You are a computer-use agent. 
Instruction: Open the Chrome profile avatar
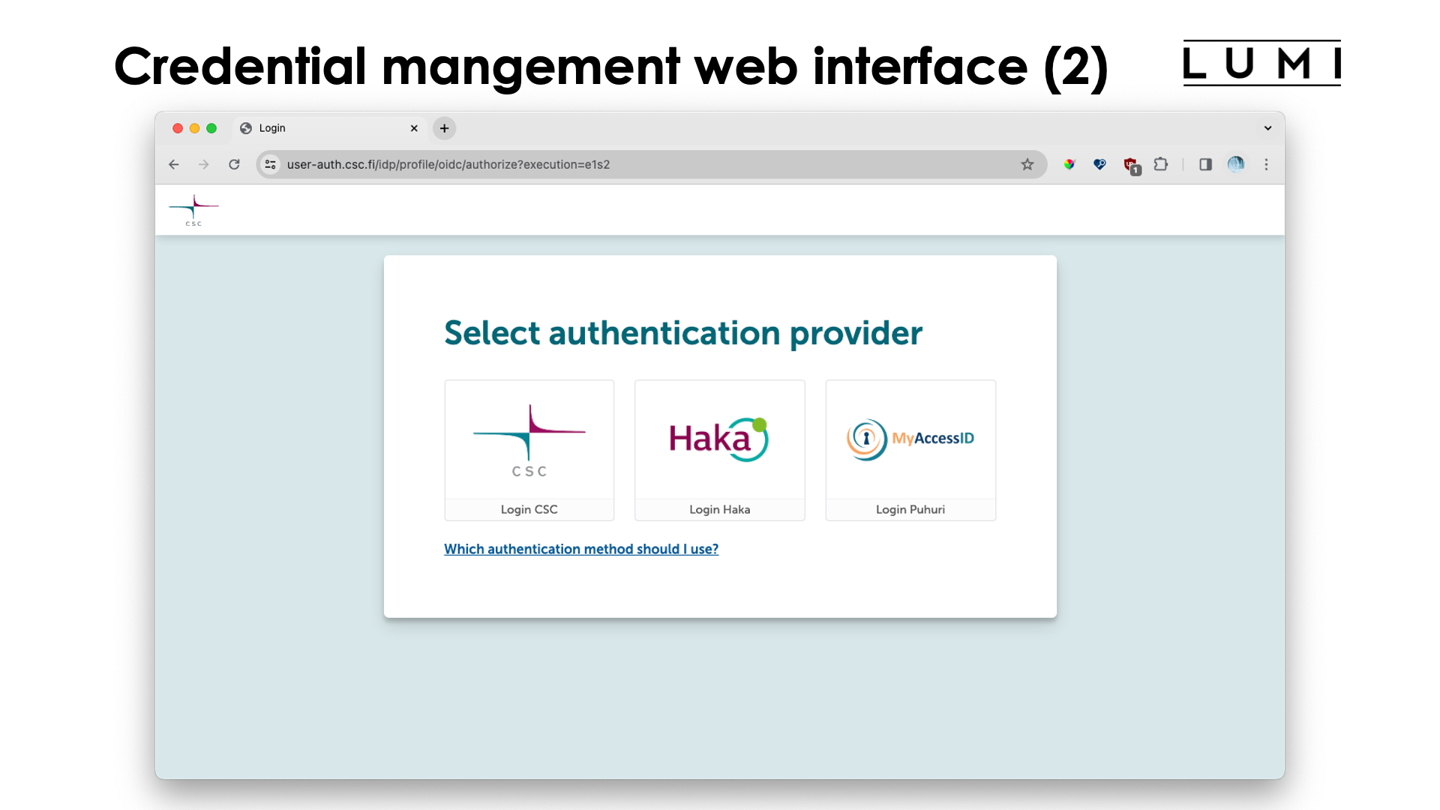click(x=1236, y=164)
